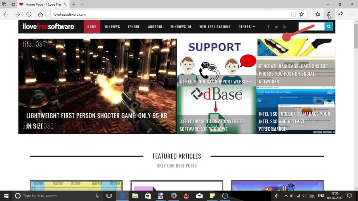
Task: Open Mail app from taskbar
Action: [199, 196]
